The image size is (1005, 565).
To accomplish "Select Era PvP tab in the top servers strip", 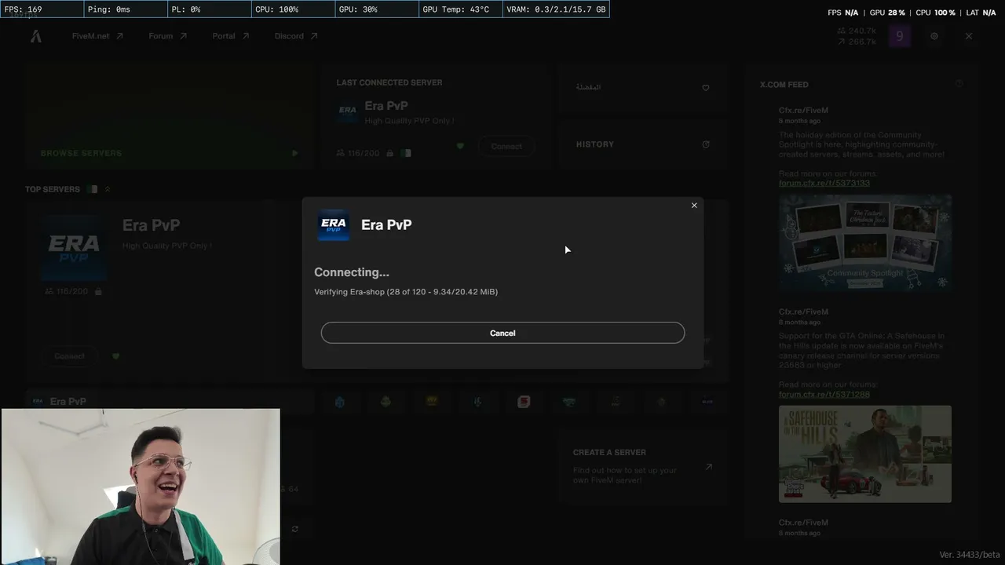I will tap(170, 401).
